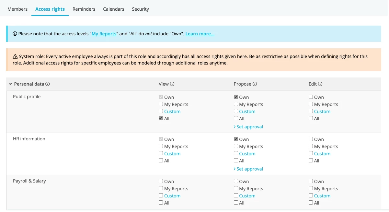Collapse the Personal data section triangle
The width and height of the screenshot is (389, 212).
[x=10, y=84]
